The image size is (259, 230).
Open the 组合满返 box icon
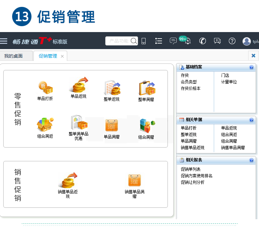pos(45,125)
